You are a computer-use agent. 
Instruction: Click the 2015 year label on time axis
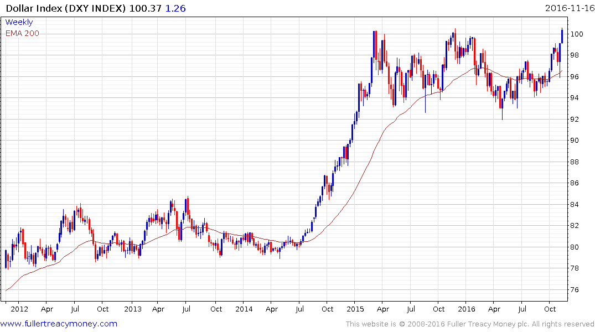355,309
